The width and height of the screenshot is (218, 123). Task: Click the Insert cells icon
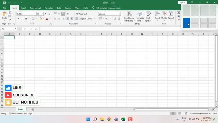[157, 14]
